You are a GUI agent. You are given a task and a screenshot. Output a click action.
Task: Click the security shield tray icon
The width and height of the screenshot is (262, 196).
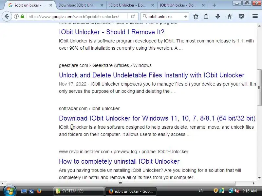(x=216, y=190)
